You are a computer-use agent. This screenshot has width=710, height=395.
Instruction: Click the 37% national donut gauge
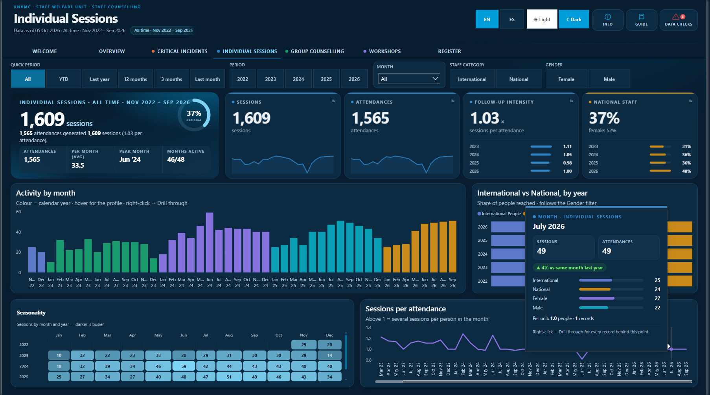click(194, 115)
